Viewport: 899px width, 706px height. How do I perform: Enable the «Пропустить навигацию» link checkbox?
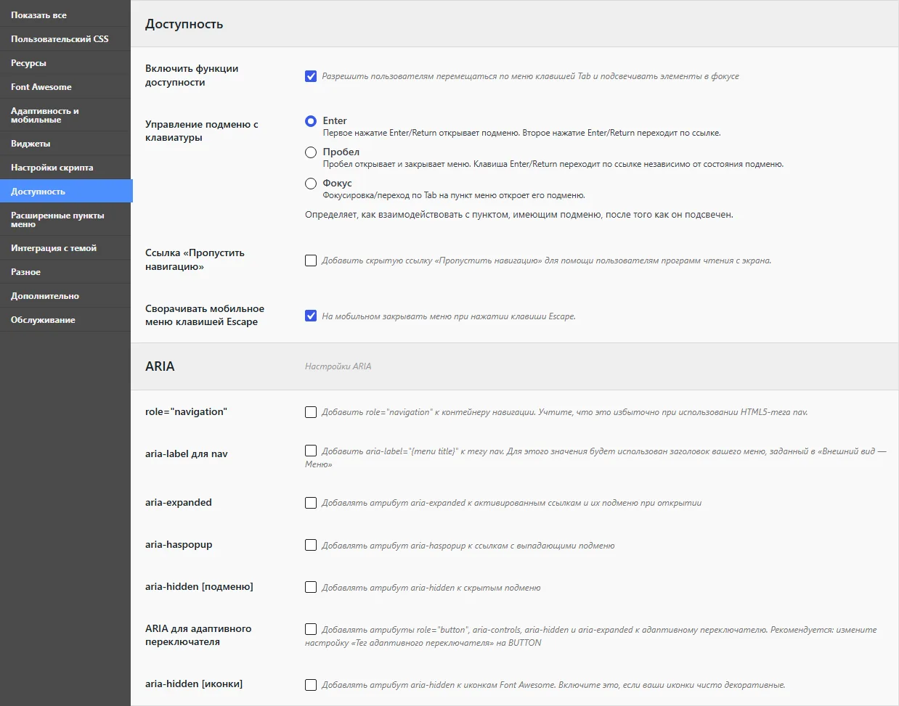pyautogui.click(x=311, y=260)
